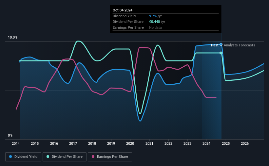Toggle the Dividend Yield legend button
This screenshot has height=166, width=269.
23,157
